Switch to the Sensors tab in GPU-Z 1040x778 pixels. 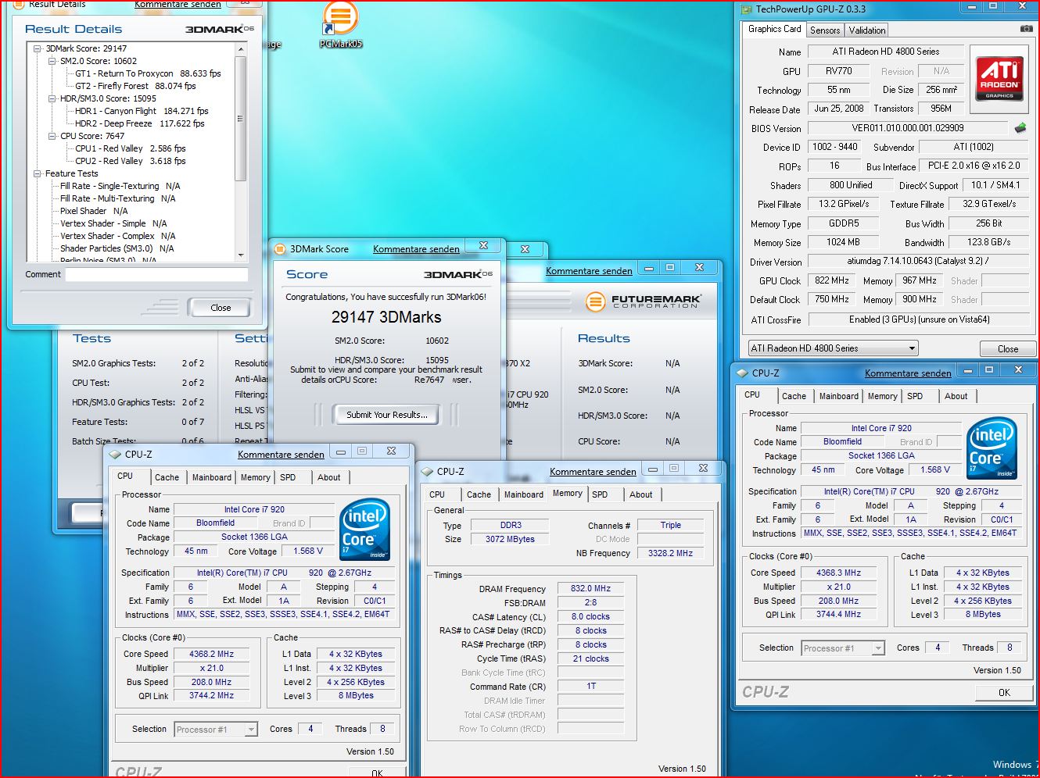825,30
